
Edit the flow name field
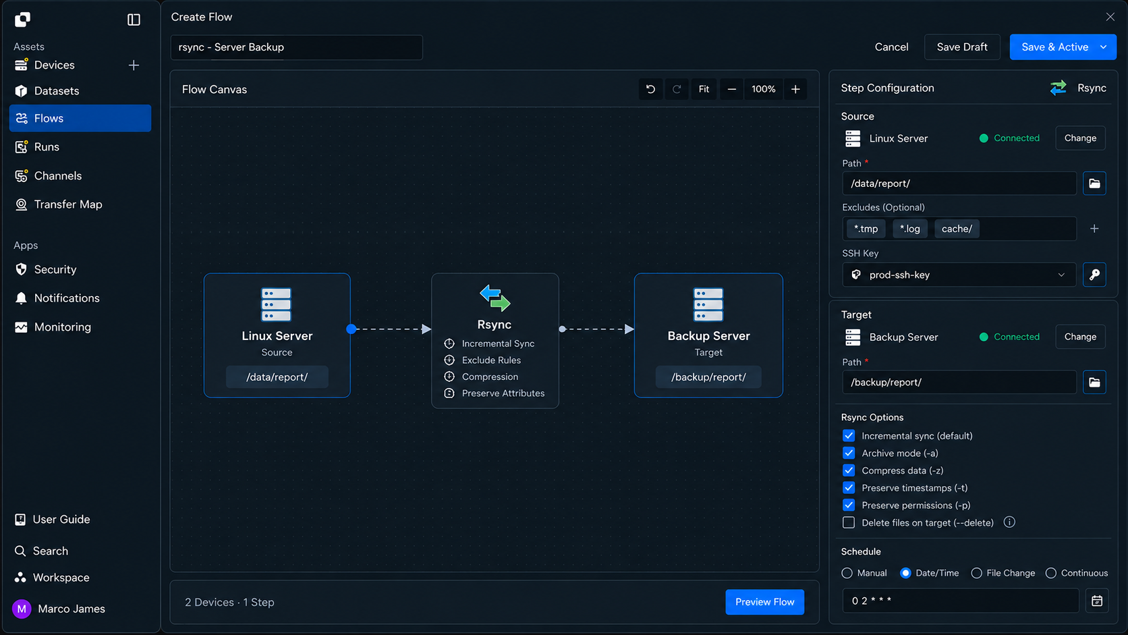[x=297, y=47]
